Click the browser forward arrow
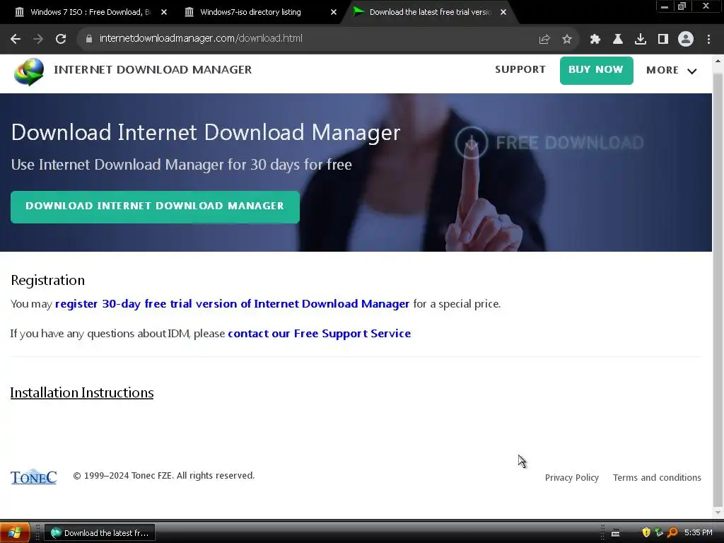Viewport: 724px width, 543px height. pos(38,39)
